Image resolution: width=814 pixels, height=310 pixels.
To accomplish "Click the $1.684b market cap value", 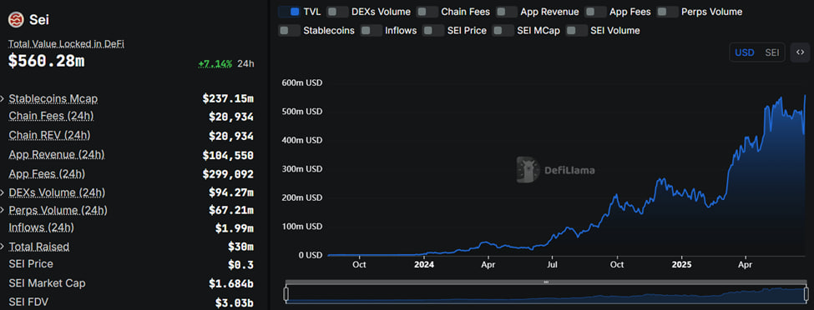I will tap(231, 283).
